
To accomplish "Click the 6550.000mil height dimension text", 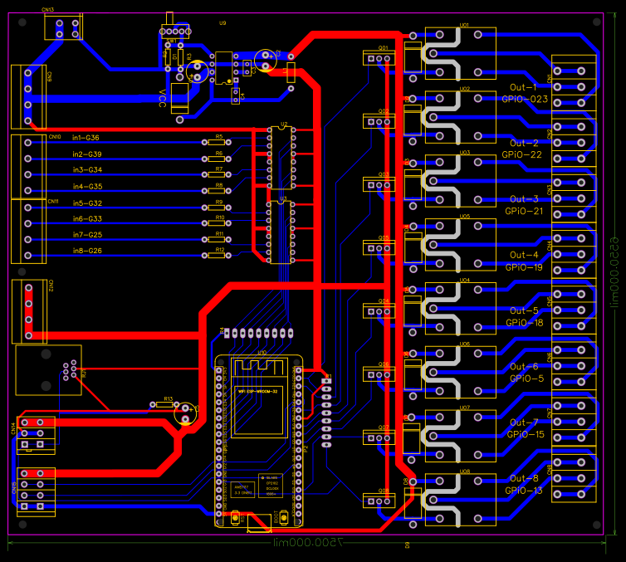I will click(614, 272).
